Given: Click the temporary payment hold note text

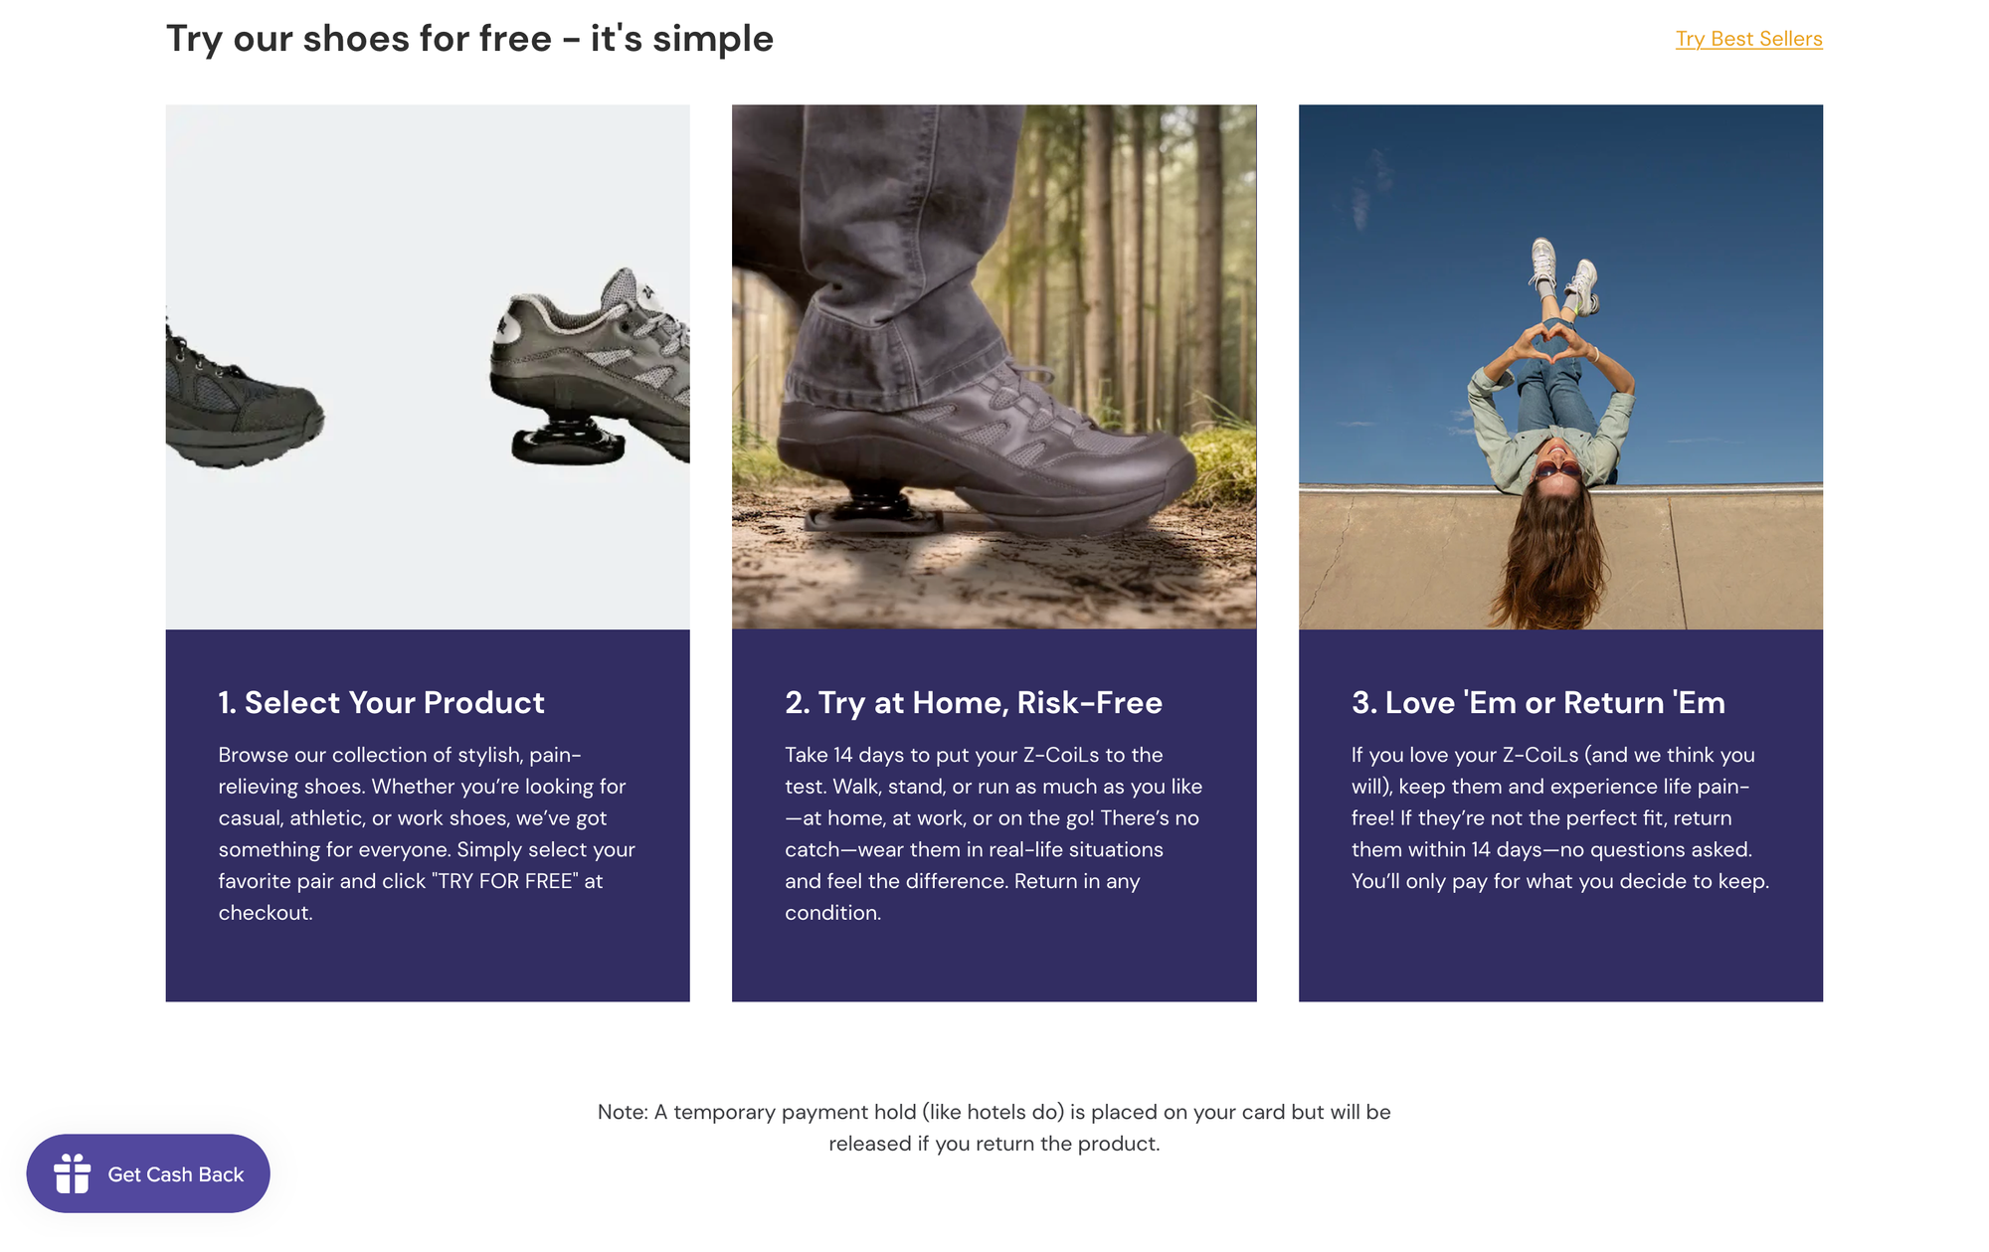Looking at the screenshot, I should tap(994, 1128).
